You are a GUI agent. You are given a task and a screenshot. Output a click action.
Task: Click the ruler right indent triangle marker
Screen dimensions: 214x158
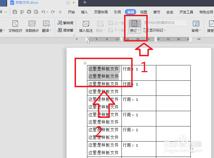click(120, 40)
